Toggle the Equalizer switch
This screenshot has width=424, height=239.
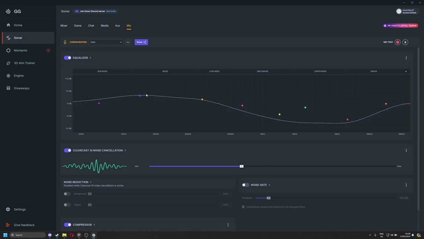(x=68, y=58)
